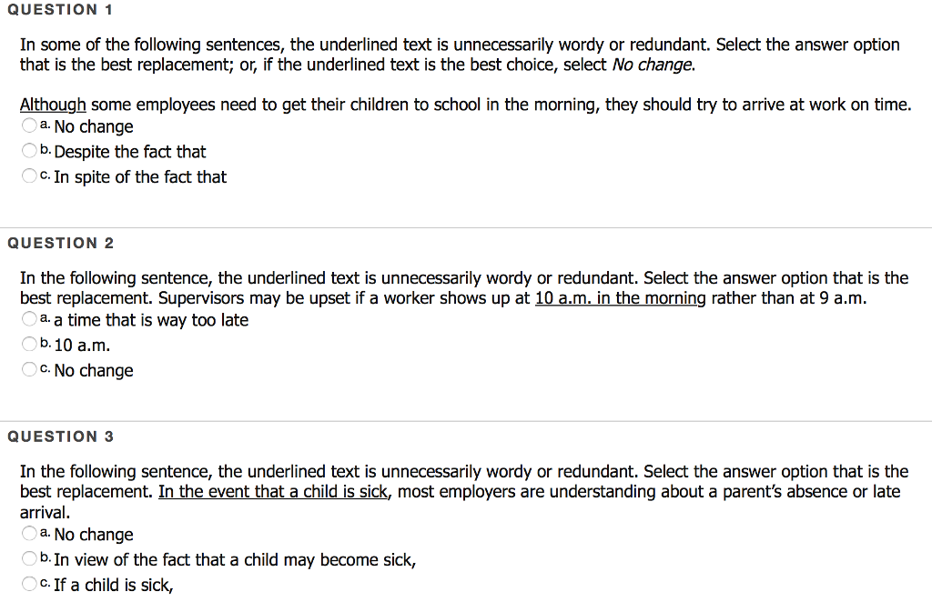Click the underlined word "Although"
The image size is (932, 612).
click(52, 104)
